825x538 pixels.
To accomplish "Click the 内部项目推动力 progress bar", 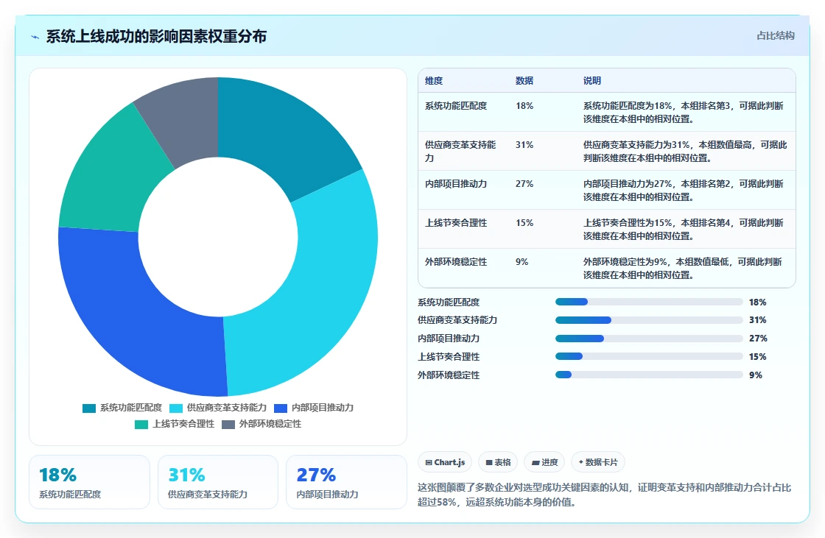I will click(x=649, y=338).
